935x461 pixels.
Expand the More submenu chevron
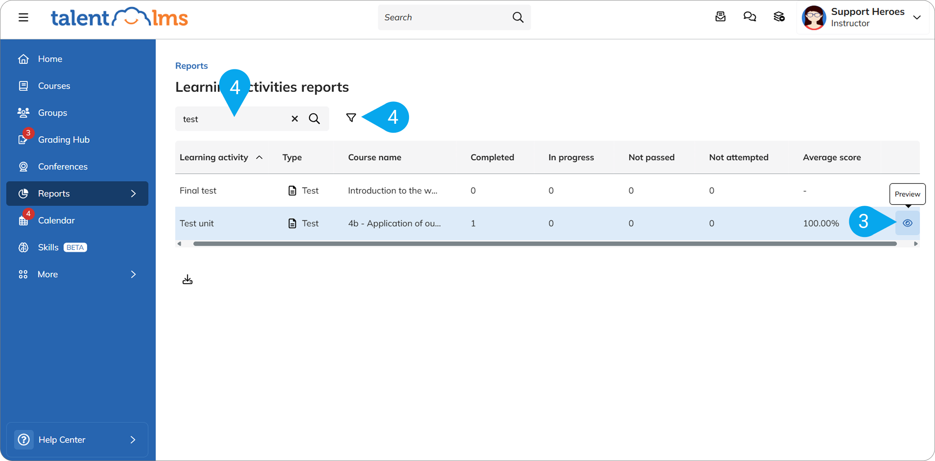[x=133, y=274]
